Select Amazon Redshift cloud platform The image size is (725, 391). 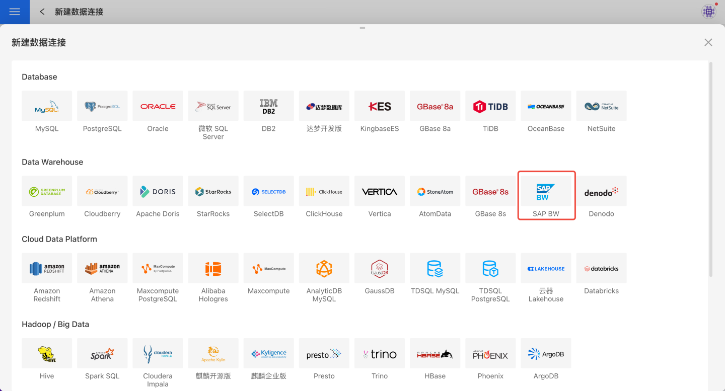(x=47, y=269)
